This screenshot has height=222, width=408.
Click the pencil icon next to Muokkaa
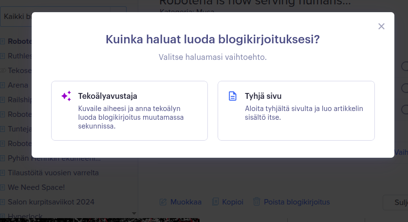click(x=163, y=202)
